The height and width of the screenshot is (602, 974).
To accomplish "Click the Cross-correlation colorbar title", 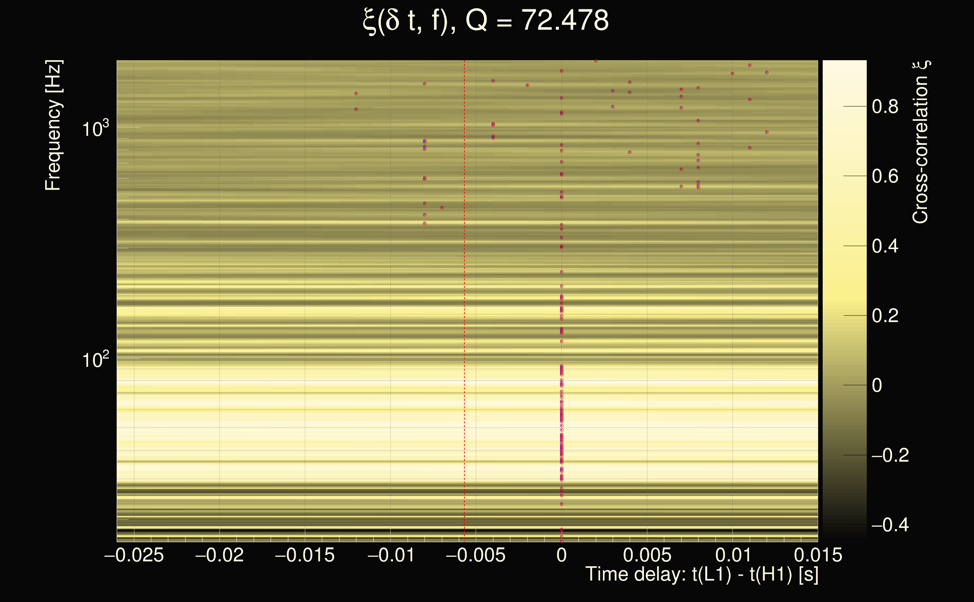I will click(x=920, y=142).
